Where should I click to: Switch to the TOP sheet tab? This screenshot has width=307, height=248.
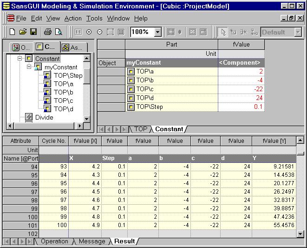point(141,129)
